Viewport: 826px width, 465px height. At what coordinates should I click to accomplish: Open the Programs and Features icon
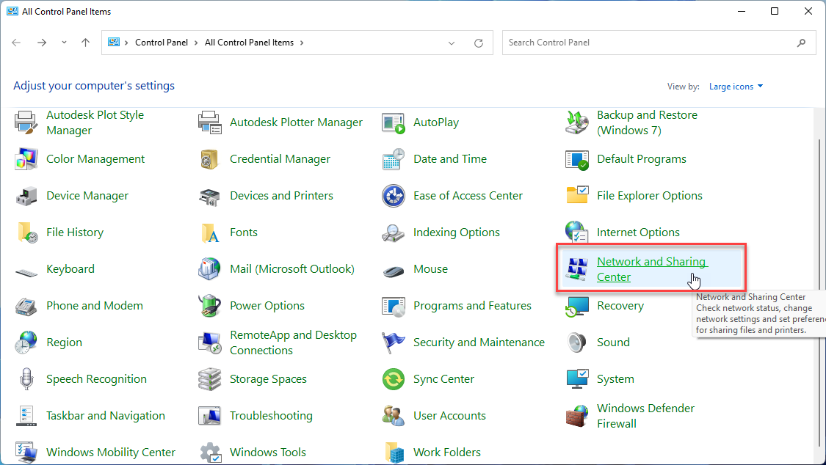click(393, 307)
